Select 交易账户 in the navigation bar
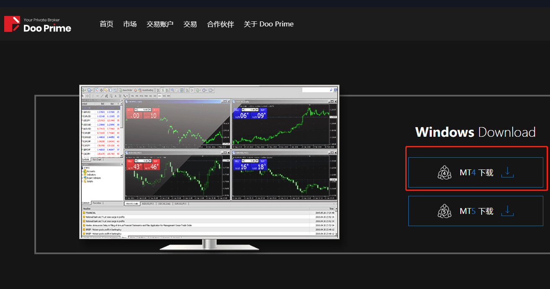This screenshot has width=550, height=289. click(160, 24)
